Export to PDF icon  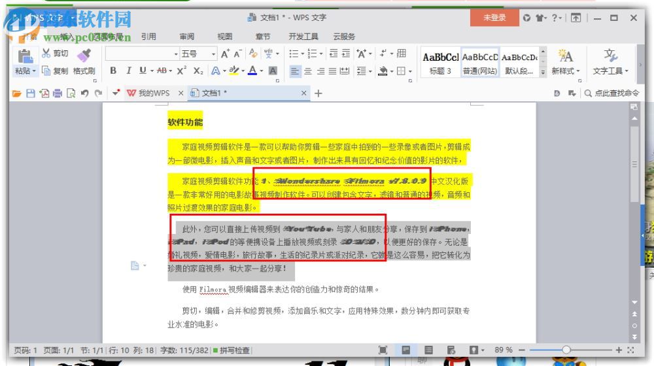click(44, 93)
